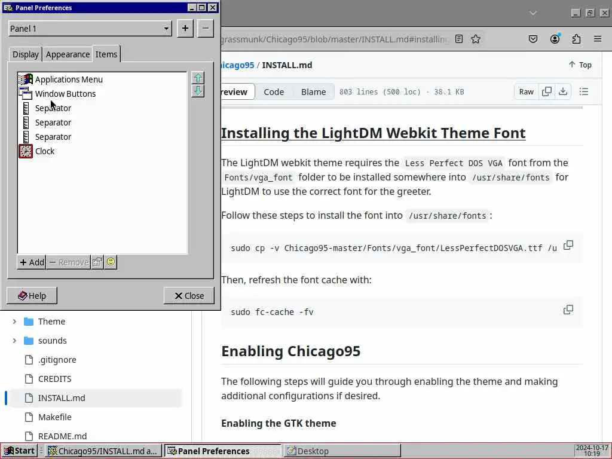Copy the sudo cp command

[x=568, y=246]
